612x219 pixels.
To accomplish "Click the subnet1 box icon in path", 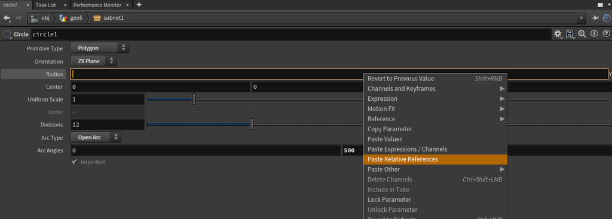I will tap(97, 18).
